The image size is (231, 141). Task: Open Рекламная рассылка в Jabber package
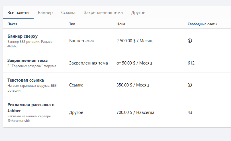pyautogui.click(x=31, y=107)
